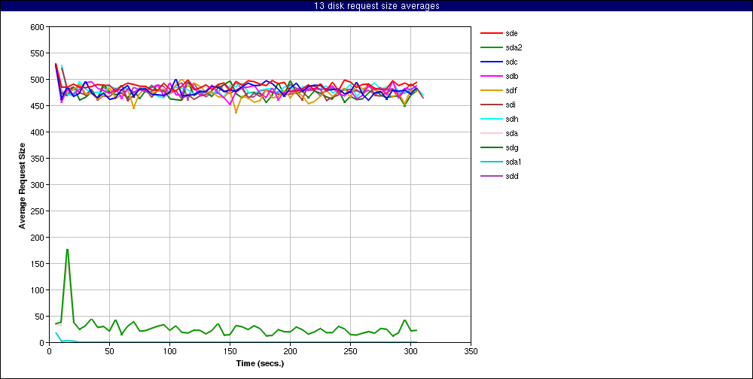Image resolution: width=753 pixels, height=379 pixels.
Task: Select the sdb legend label
Action: coord(511,76)
